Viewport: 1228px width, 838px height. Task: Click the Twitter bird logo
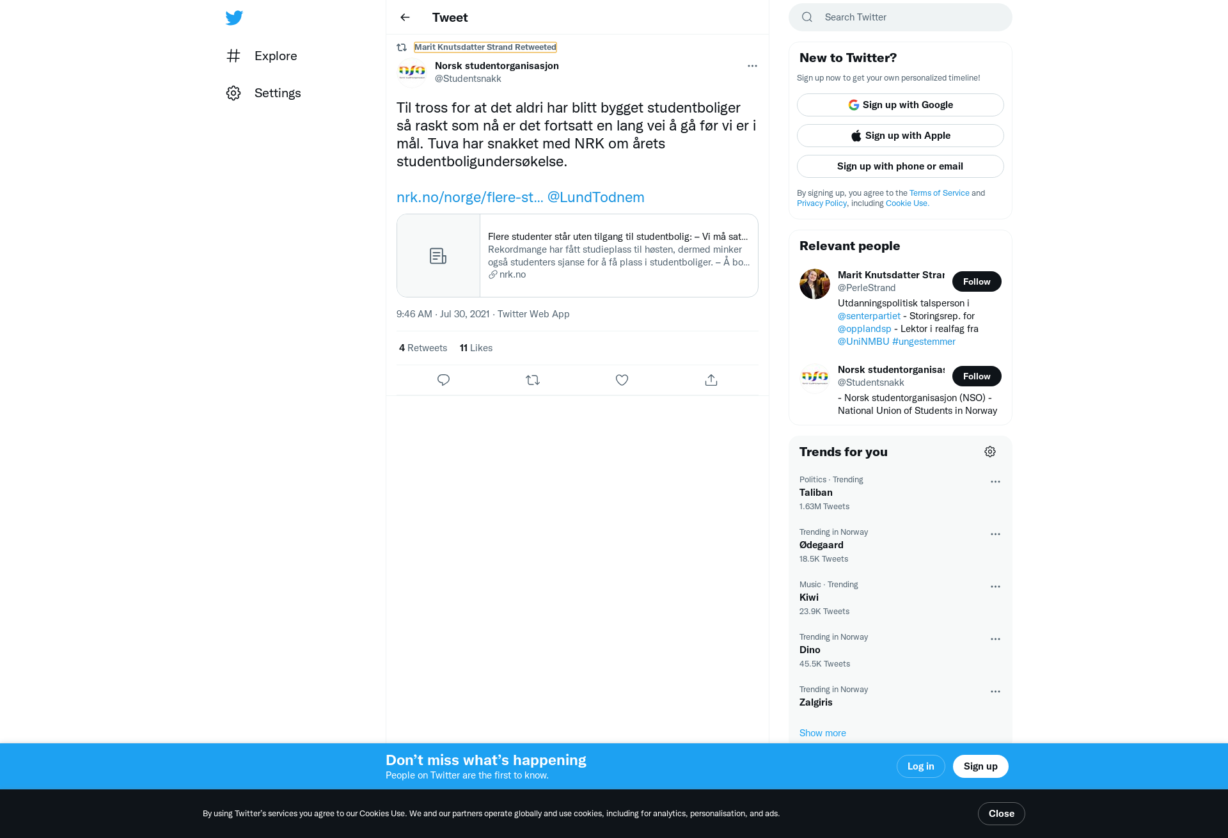(x=234, y=17)
